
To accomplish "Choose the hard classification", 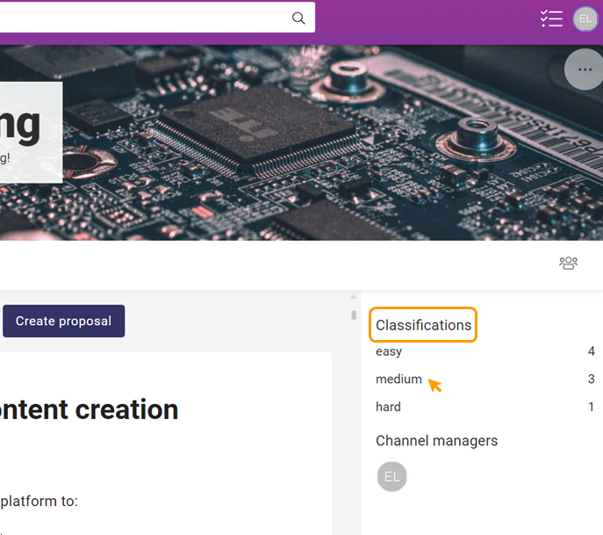I will click(388, 407).
